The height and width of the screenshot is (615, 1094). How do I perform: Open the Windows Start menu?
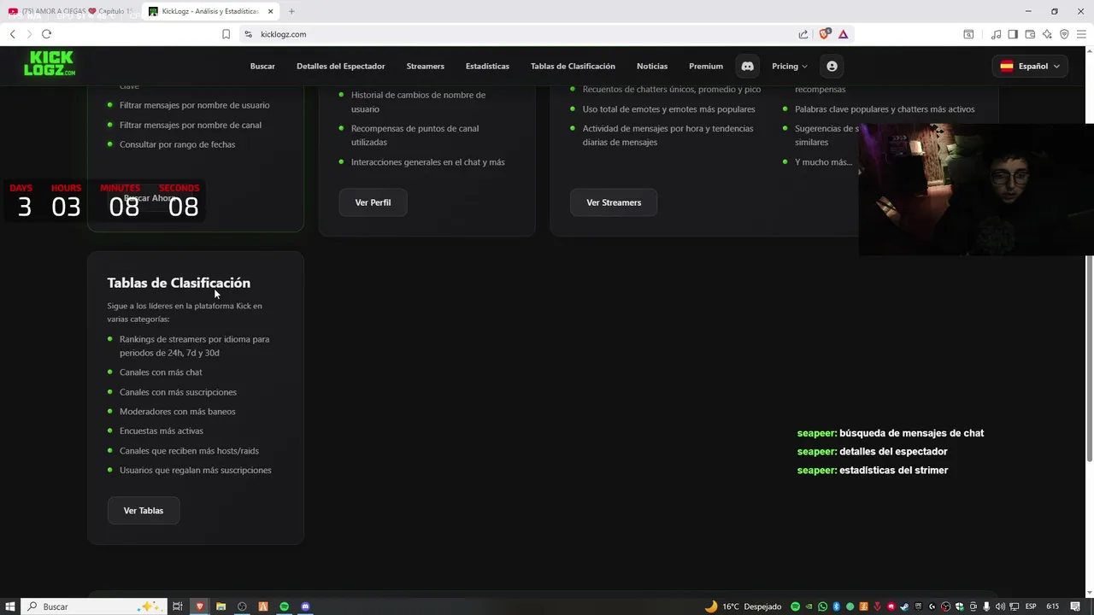click(10, 606)
